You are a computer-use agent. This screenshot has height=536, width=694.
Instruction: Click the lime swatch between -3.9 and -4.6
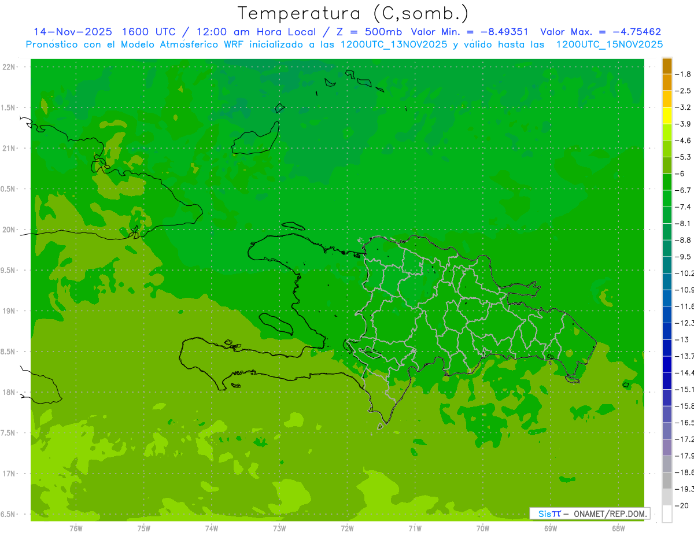pyautogui.click(x=667, y=132)
